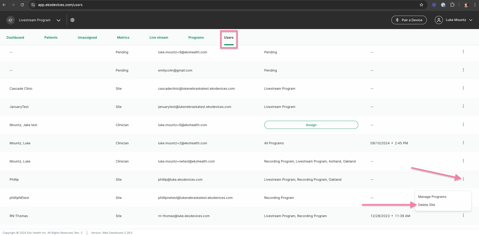Screen dimensions: 479x235
Task: Click the Copyright 2024 Eko Health footer text
Action: tap(43, 233)
